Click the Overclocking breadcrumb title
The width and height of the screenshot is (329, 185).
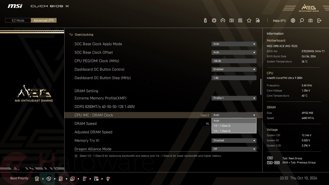(84, 34)
